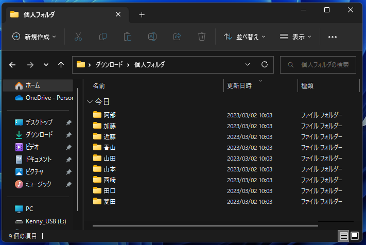Viewport: 366px width, 245px height.
Task: Click the Rename icon in toolbar
Action: [152, 37]
